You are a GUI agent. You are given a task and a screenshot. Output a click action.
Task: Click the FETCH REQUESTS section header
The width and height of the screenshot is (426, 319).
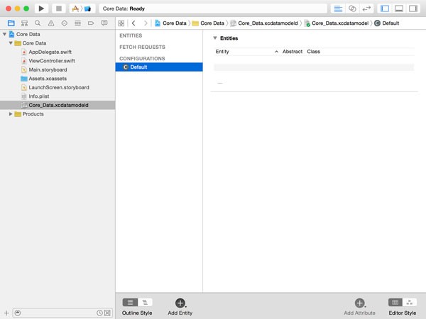[x=143, y=47]
